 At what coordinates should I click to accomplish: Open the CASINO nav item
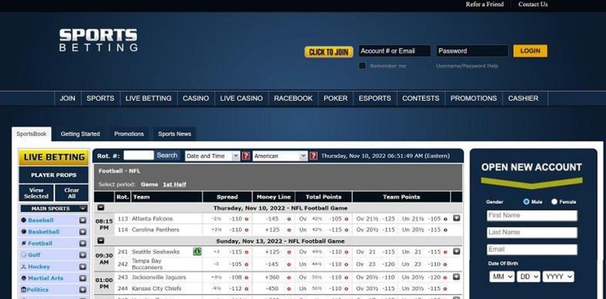tap(196, 98)
